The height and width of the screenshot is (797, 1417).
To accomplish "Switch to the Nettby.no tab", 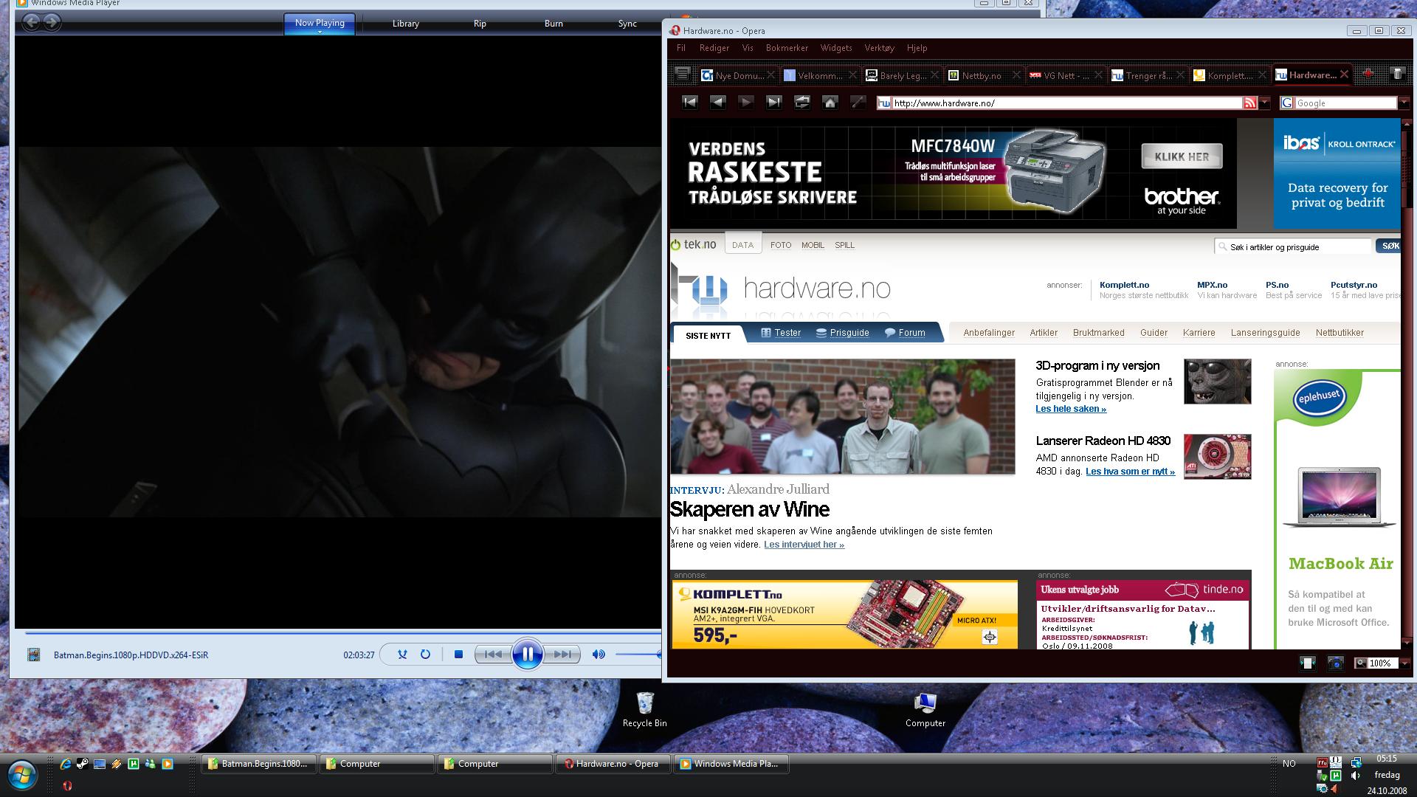I will [982, 75].
